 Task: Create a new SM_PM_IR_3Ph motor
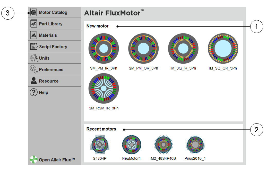(104, 48)
